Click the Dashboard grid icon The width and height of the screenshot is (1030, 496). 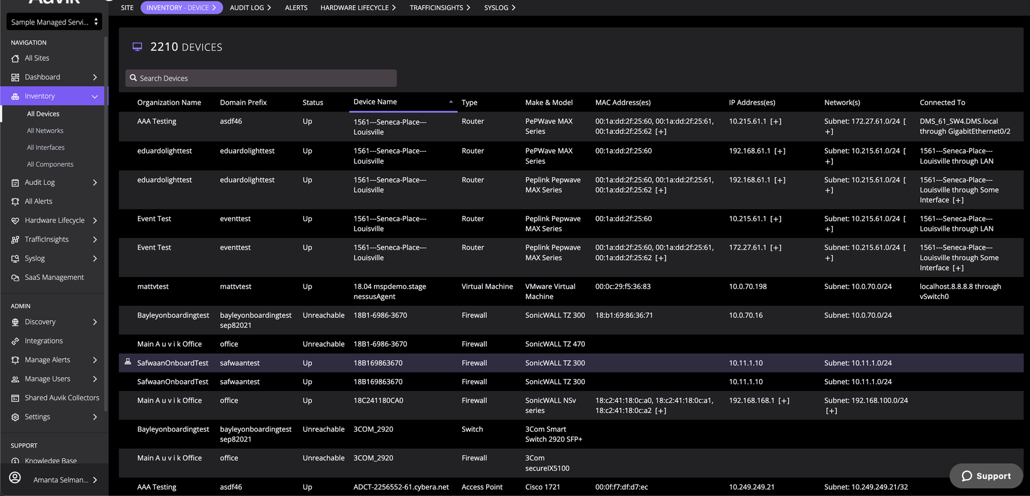(x=15, y=77)
